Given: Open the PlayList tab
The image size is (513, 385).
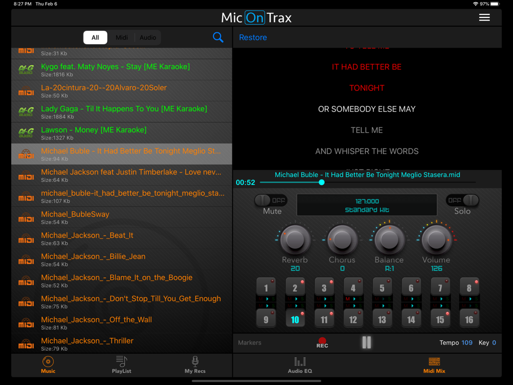Looking at the screenshot, I should [122, 364].
